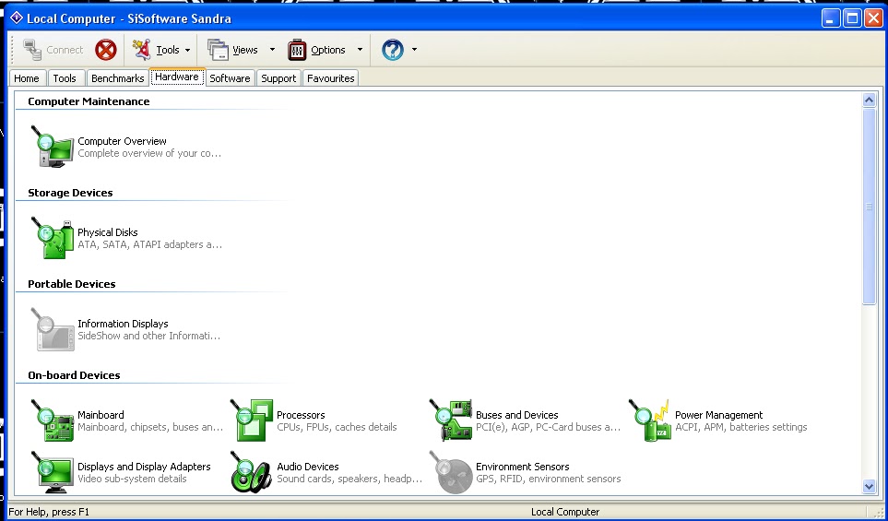This screenshot has width=888, height=521.
Task: Select the 'Physical Disks' label
Action: click(x=108, y=232)
